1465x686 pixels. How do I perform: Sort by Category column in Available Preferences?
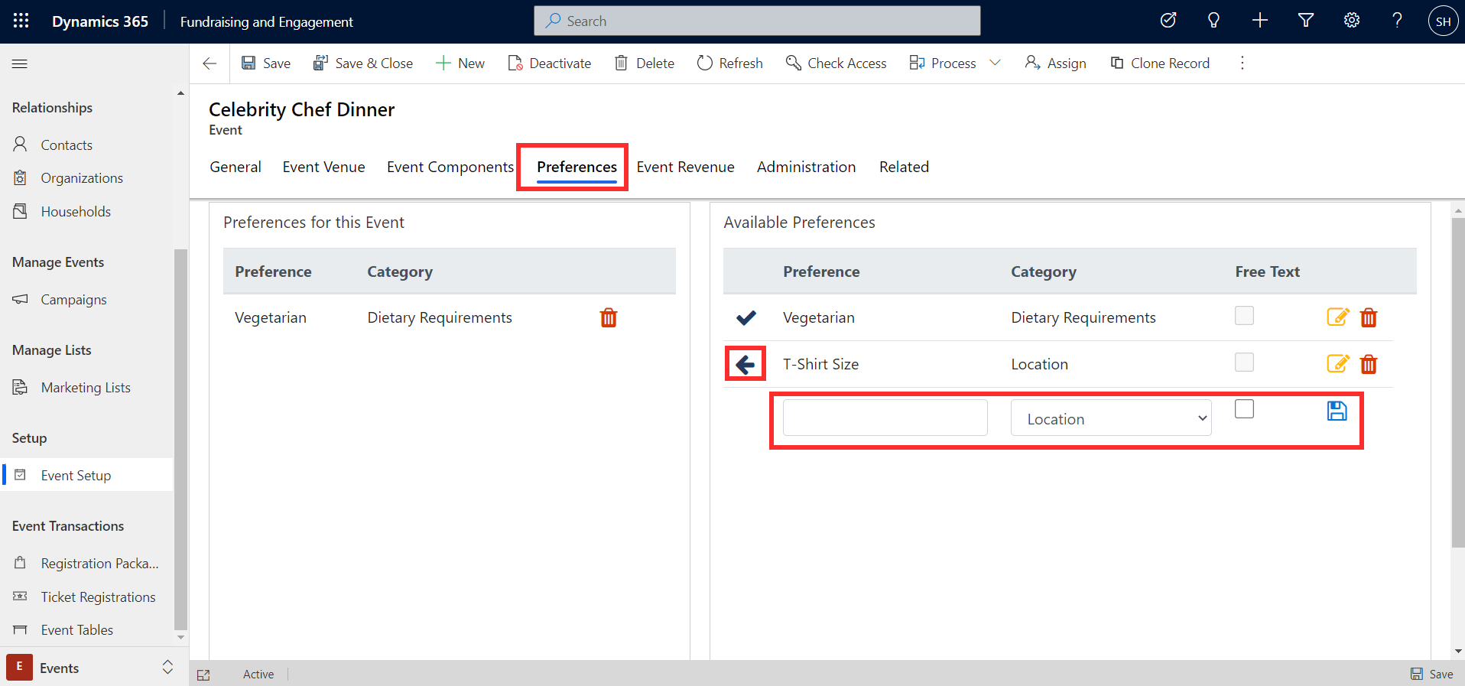coord(1043,271)
